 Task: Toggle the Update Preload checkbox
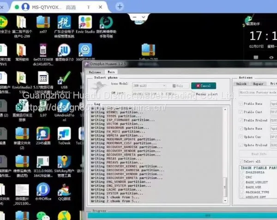coord(241,145)
